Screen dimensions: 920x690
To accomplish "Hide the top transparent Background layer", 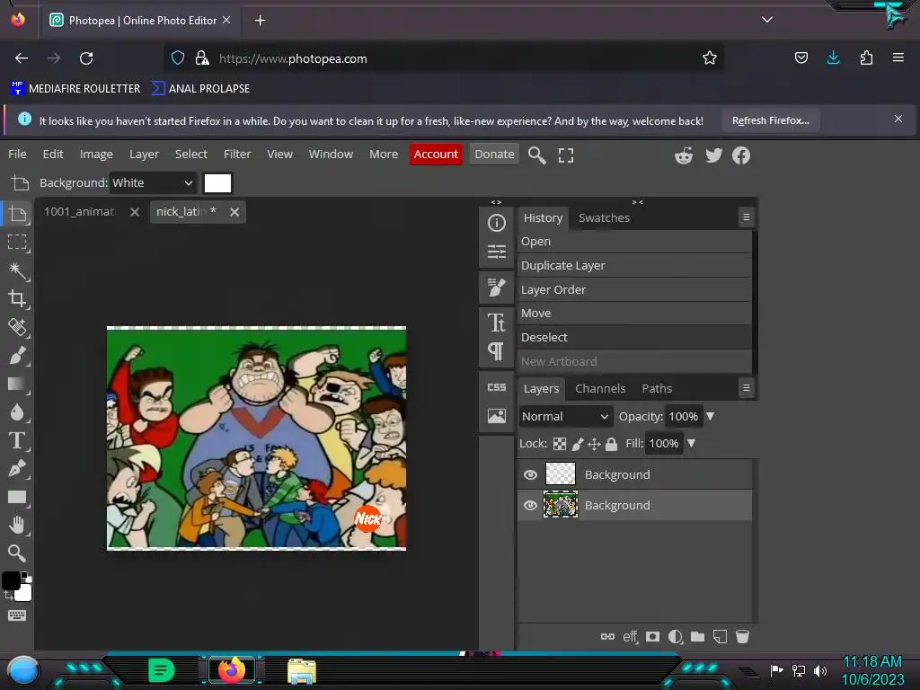I will [x=530, y=474].
